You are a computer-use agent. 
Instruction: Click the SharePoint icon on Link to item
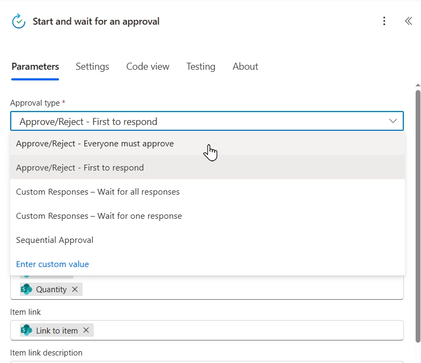26,330
